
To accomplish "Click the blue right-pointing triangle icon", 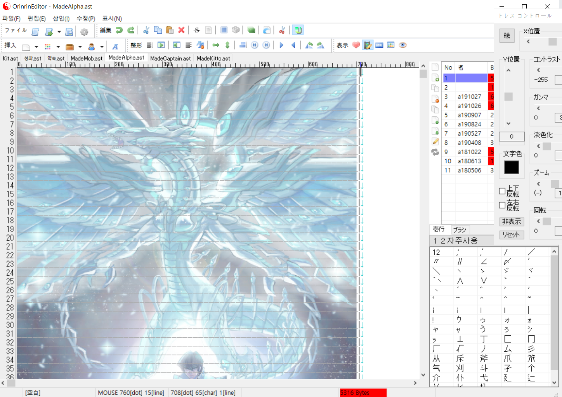I will click(281, 45).
